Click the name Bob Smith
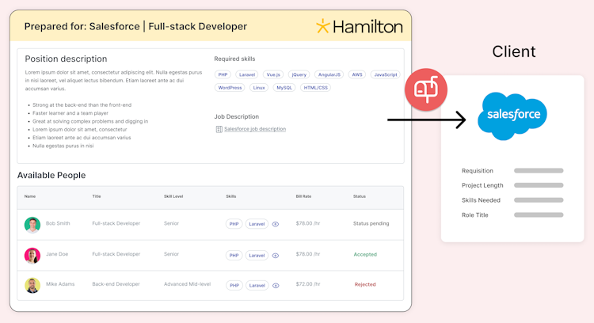 [x=58, y=223]
